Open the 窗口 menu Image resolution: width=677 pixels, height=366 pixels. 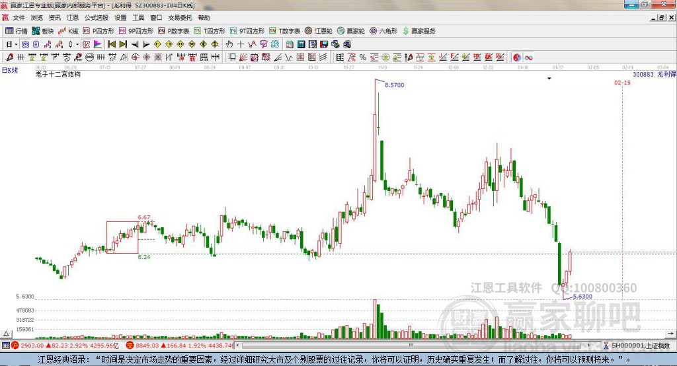tap(156, 18)
